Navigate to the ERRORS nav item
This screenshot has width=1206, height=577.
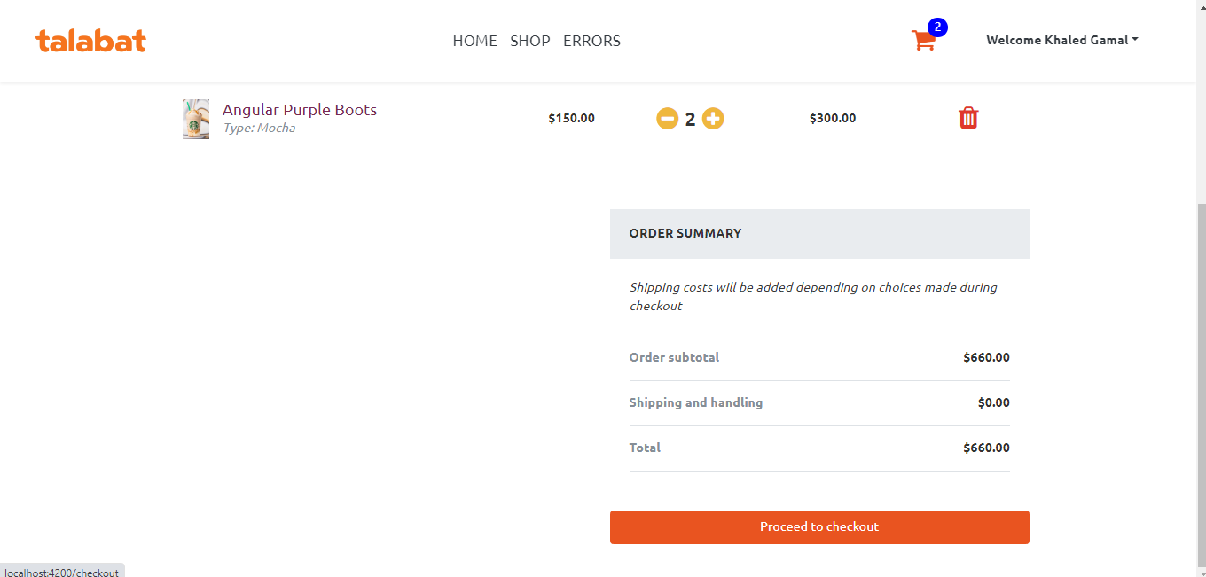[x=591, y=41]
